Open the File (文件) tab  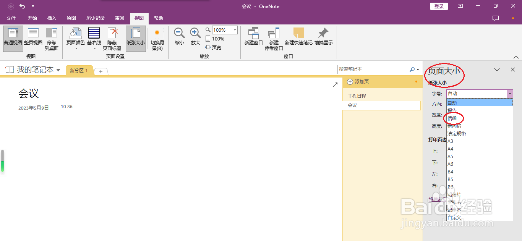pyautogui.click(x=11, y=18)
